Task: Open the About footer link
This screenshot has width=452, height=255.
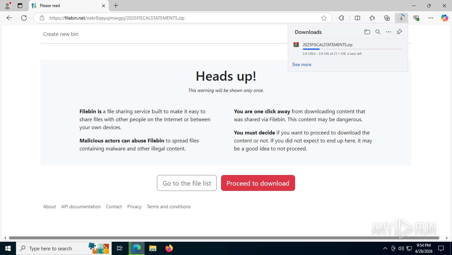Action: 50,207
